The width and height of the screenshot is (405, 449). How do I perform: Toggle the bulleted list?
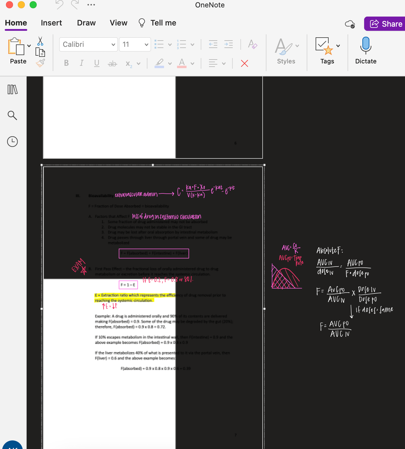click(159, 44)
